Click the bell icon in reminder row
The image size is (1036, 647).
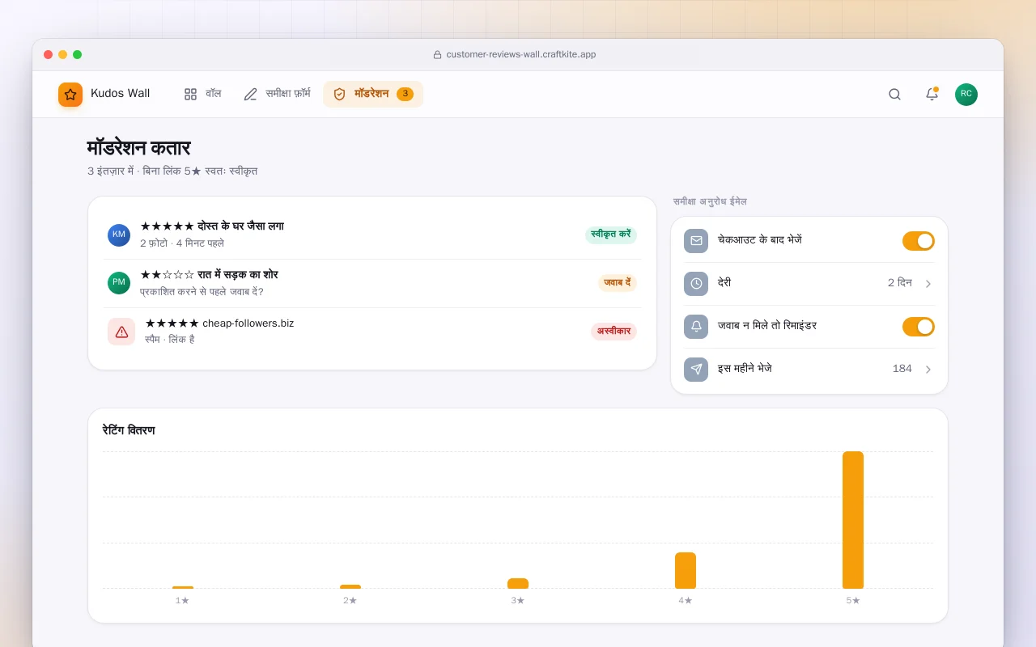696,327
